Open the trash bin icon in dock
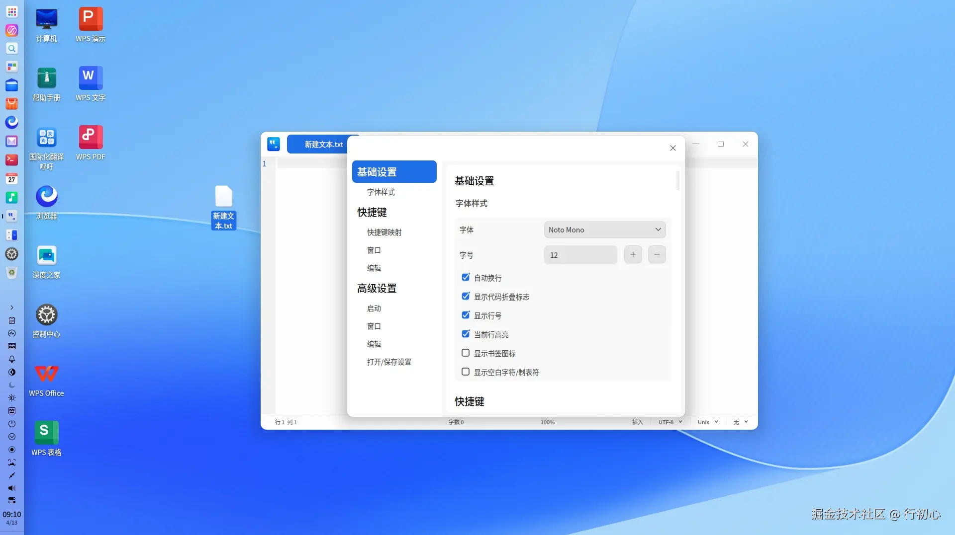This screenshot has height=535, width=955. point(12,273)
